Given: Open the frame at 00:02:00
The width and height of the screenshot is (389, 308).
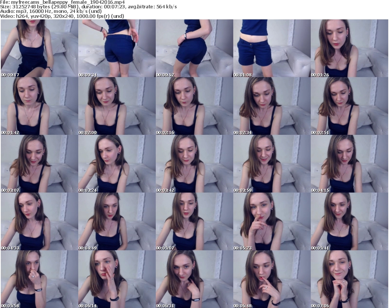Looking at the screenshot, I should tap(117, 106).
